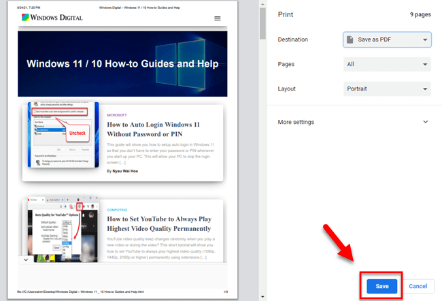Open the Layout dropdown set to Portrait
The image size is (442, 301).
387,89
